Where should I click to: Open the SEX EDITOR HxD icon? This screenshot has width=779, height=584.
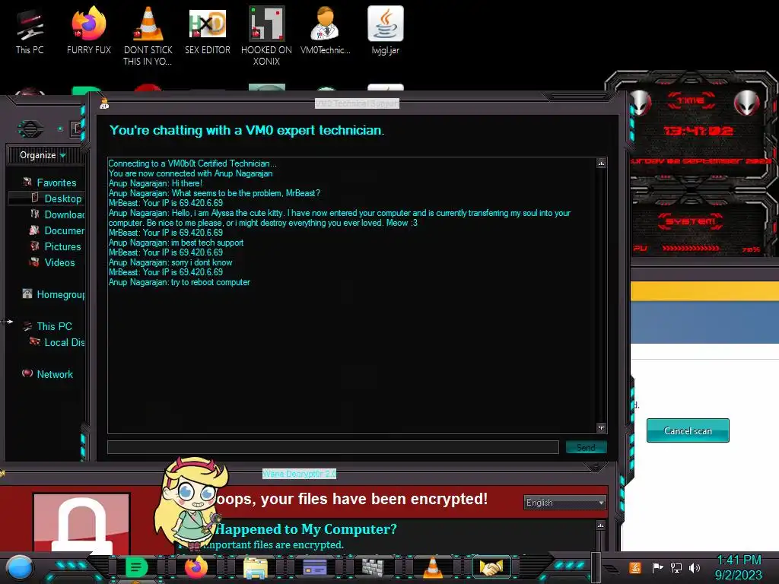[x=207, y=32]
